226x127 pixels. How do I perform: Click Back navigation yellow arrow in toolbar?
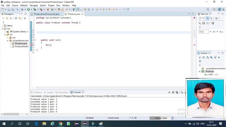pos(114,10)
